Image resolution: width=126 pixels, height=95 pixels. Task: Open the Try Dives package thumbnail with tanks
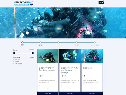(70, 56)
